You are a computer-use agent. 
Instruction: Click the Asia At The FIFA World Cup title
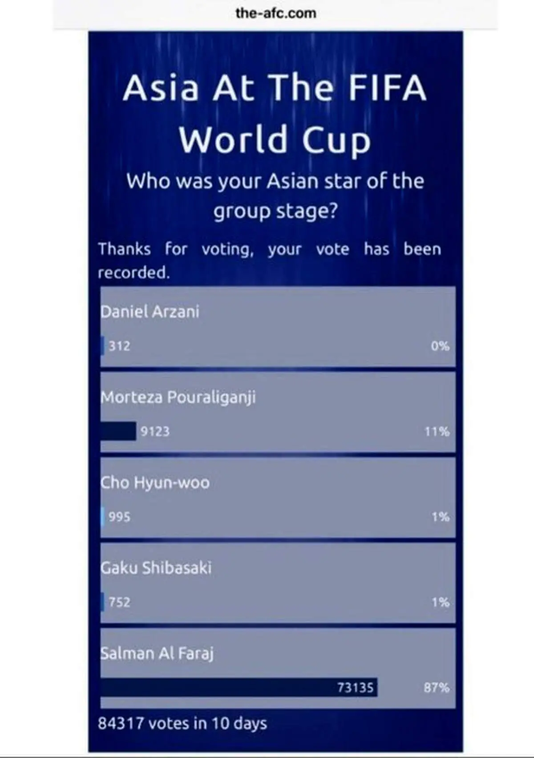pyautogui.click(x=275, y=113)
